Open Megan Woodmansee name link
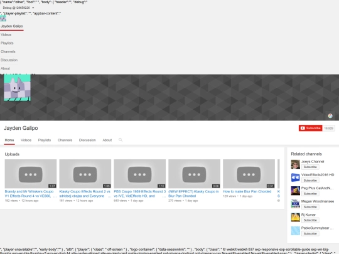The width and height of the screenshot is (339, 254). tap(318, 201)
